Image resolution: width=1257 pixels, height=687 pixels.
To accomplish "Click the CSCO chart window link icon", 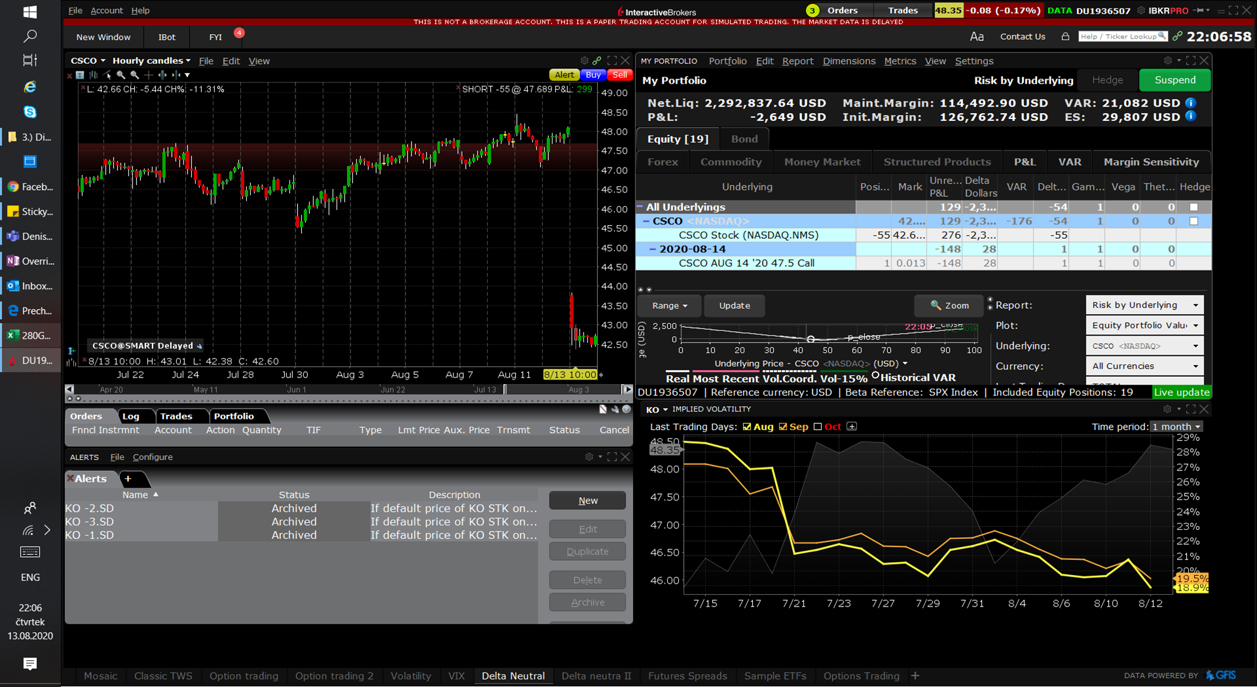I will (x=597, y=60).
